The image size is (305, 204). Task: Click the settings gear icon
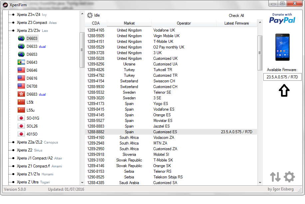click(289, 177)
